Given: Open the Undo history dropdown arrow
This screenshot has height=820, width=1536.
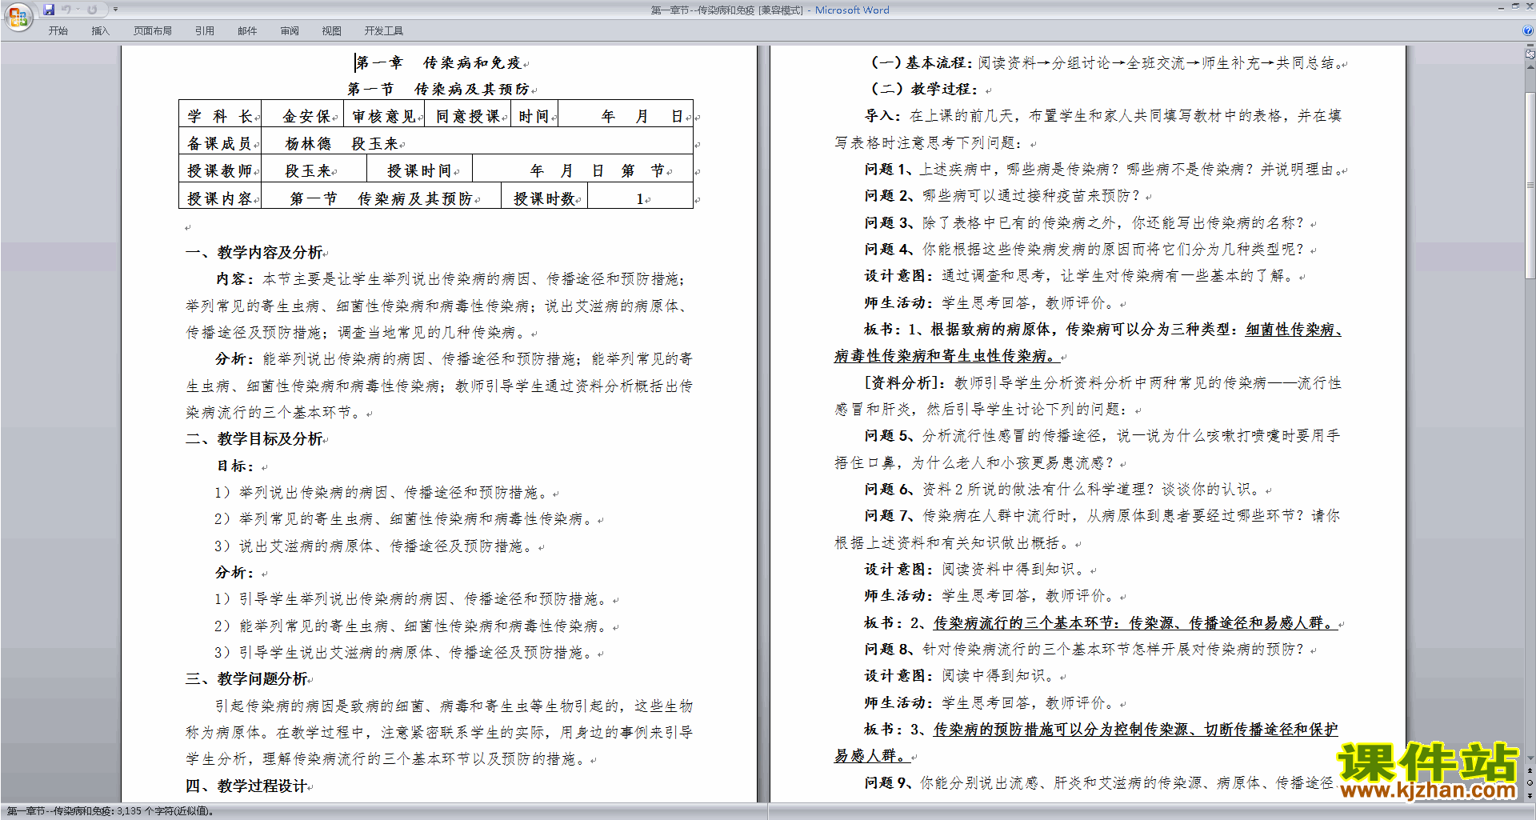Looking at the screenshot, I should (78, 10).
